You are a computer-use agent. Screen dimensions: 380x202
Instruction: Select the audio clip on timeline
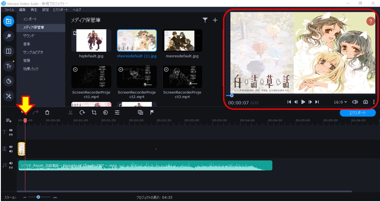click(145, 166)
